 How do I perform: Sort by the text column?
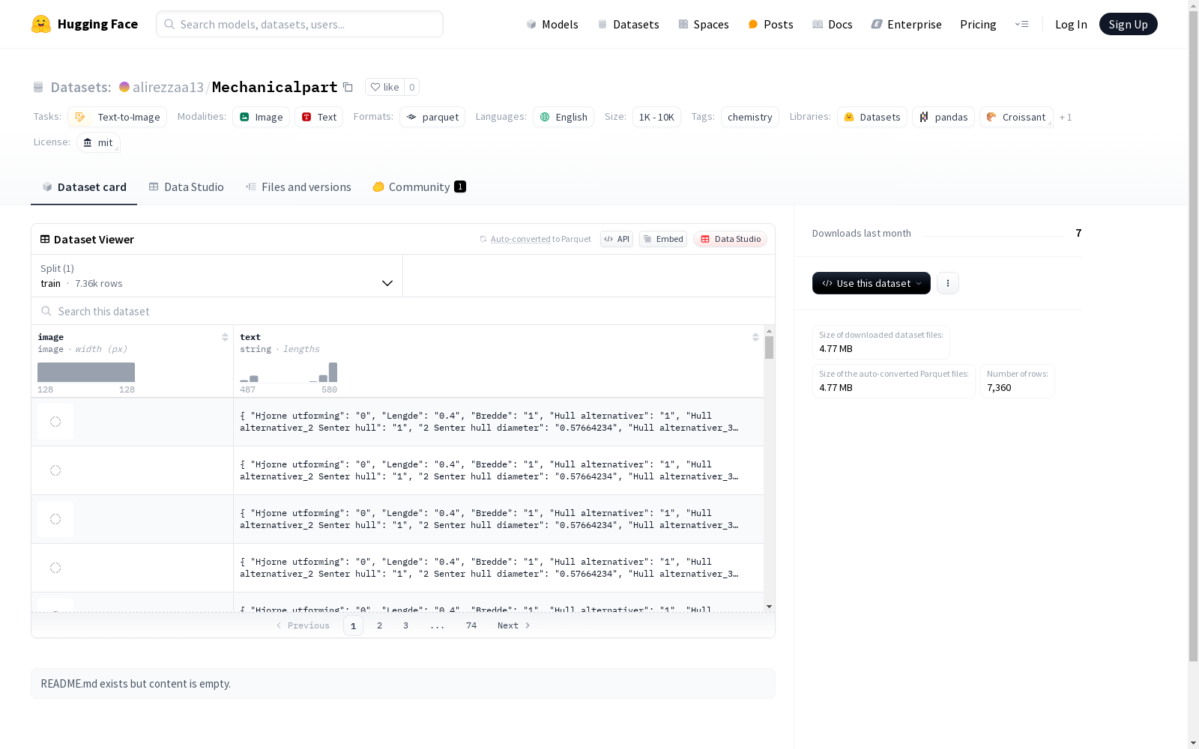755,337
